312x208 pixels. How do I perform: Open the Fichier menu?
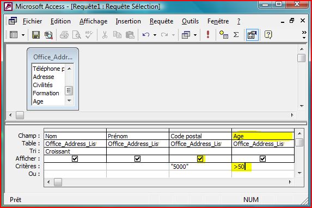pyautogui.click(x=32, y=21)
